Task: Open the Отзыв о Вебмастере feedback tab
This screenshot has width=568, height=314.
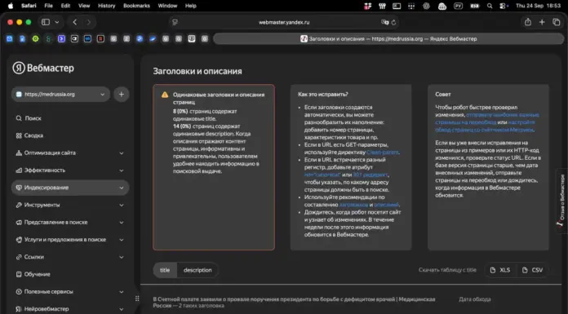Action: [561, 201]
